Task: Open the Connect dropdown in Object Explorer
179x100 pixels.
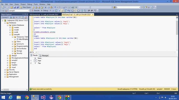Action: [5, 17]
